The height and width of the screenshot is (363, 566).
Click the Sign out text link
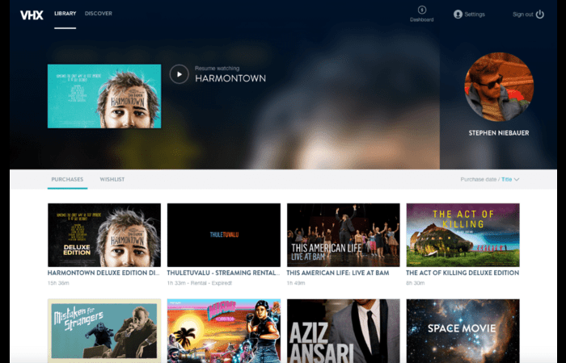coord(522,15)
